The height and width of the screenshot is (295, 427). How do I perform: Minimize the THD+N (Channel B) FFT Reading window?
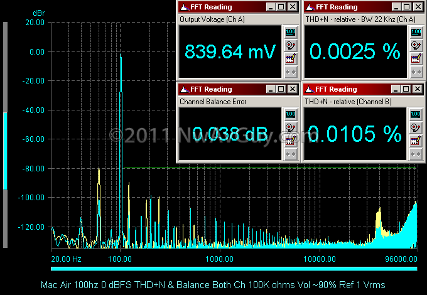(x=396, y=89)
